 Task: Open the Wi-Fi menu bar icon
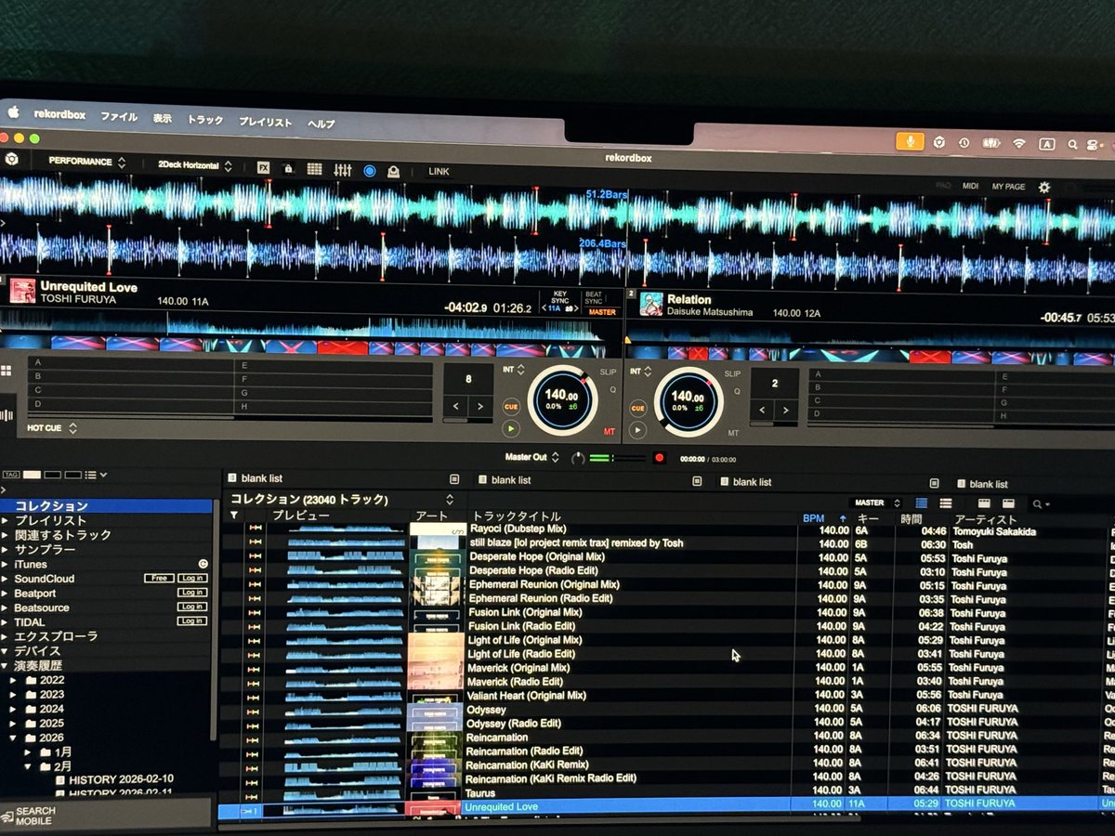(x=1019, y=143)
